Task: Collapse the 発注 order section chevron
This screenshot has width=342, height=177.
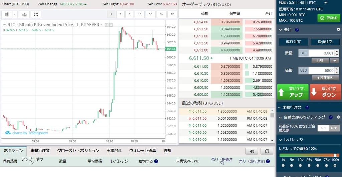Action: coord(280,30)
